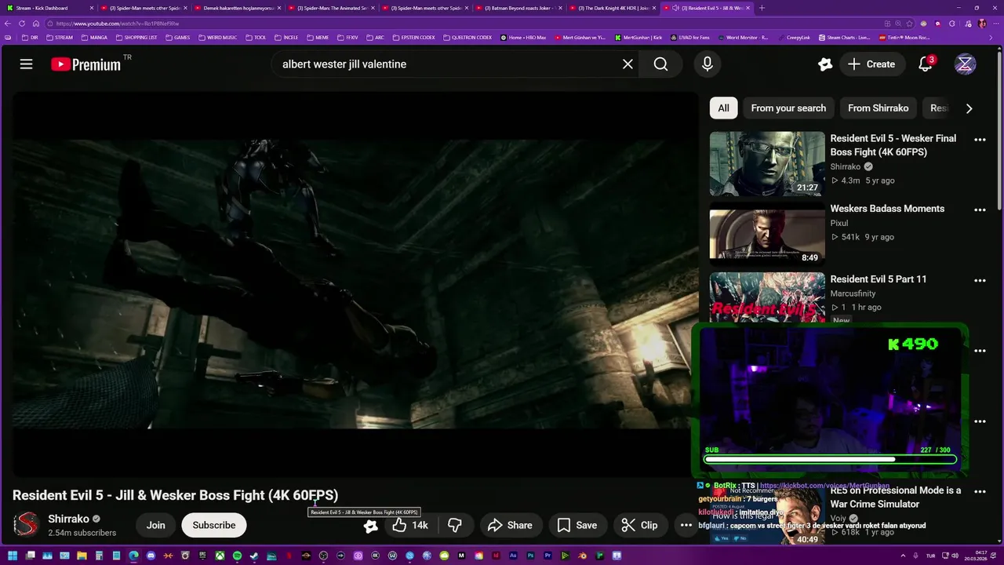Click the system tray volume icon
1004x565 pixels.
click(x=955, y=556)
